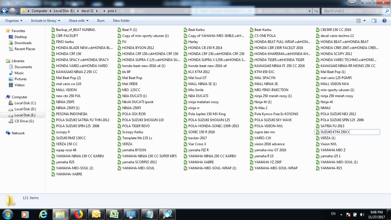Select the YAMAHA-XABRE file icon

pyautogui.click(x=53, y=174)
